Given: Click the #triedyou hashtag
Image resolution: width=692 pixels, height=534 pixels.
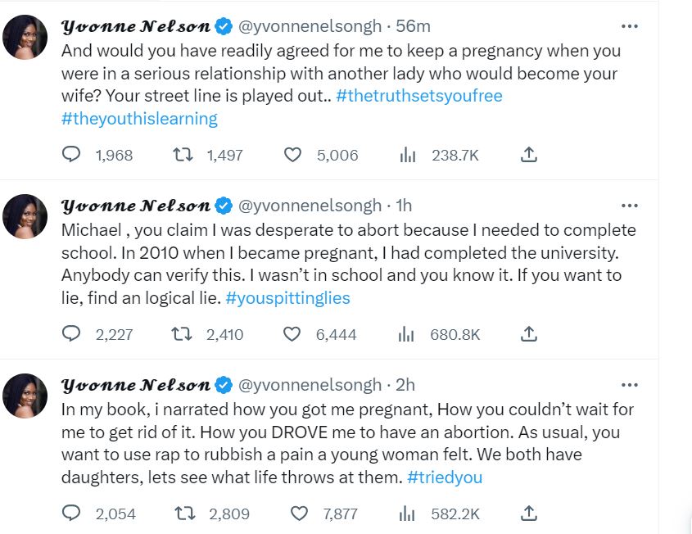Looking at the screenshot, I should (x=445, y=477).
